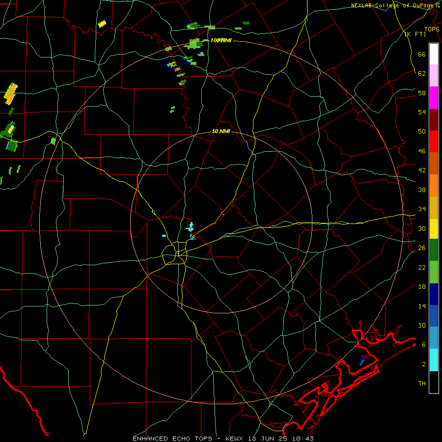Click the legend value 66
Viewport: 442px width, 442px height.
tap(422, 55)
